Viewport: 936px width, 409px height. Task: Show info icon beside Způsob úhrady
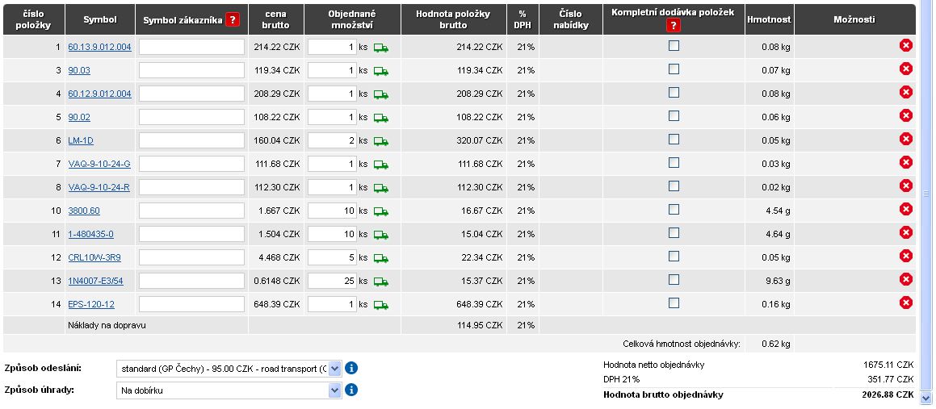(351, 390)
